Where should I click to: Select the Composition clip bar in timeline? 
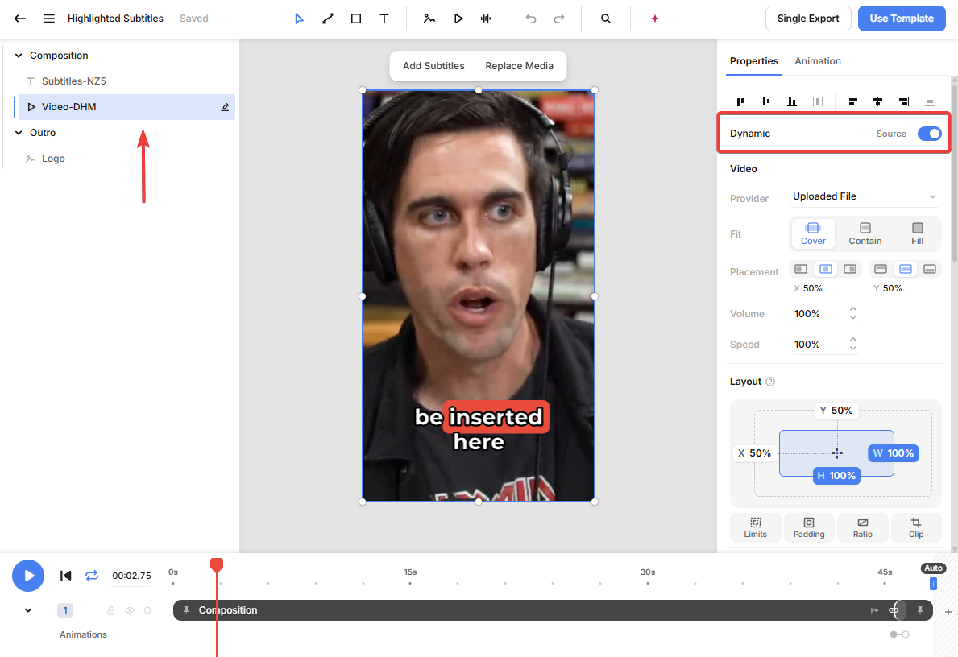[x=553, y=610]
